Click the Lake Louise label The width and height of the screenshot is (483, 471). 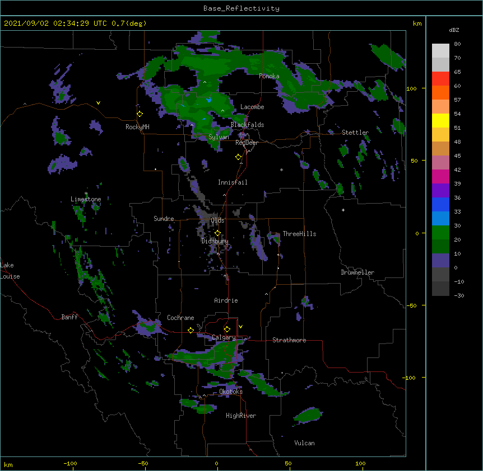10,271
